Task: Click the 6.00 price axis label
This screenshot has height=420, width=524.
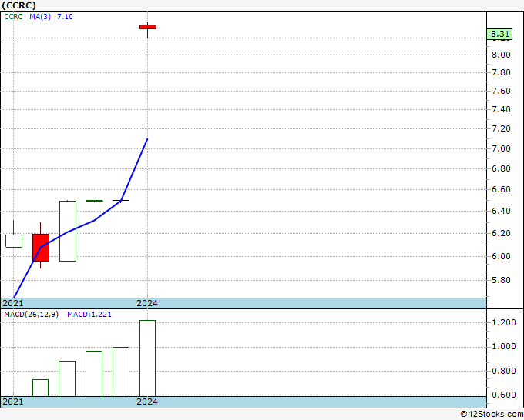Action: 501,256
